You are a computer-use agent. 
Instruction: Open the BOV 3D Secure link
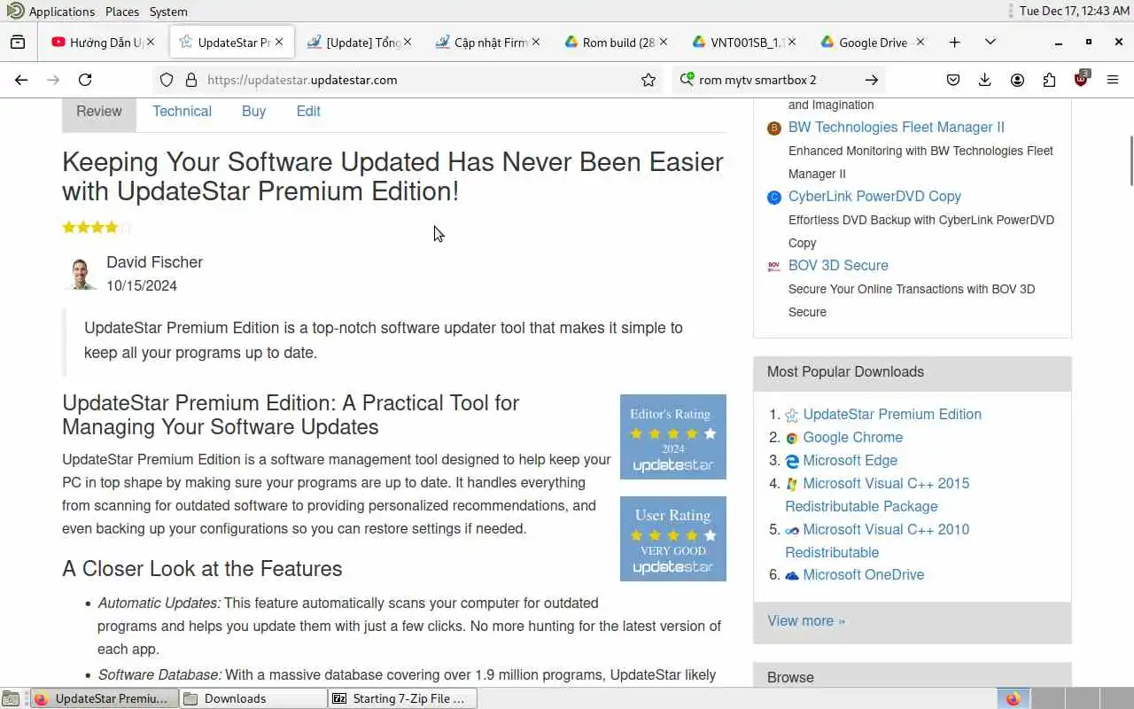(x=838, y=266)
